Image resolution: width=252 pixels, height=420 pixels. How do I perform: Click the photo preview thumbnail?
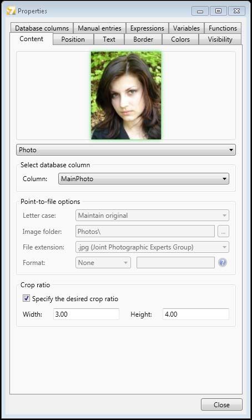(x=126, y=96)
